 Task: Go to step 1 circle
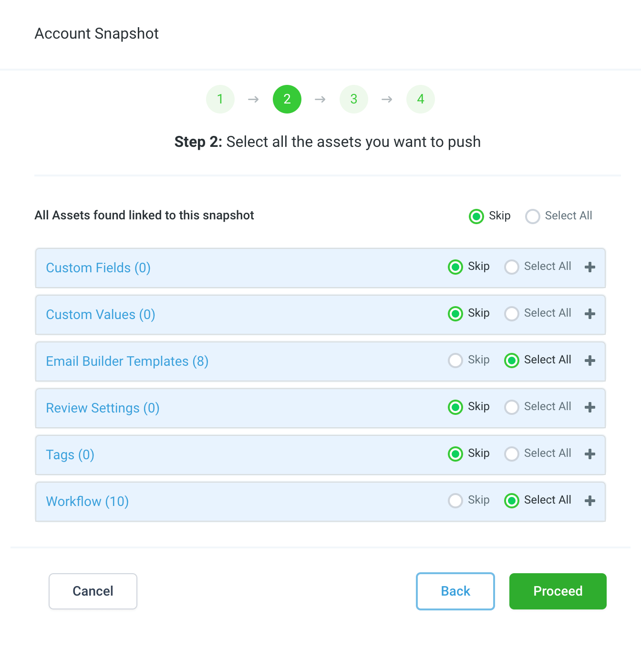[220, 99]
